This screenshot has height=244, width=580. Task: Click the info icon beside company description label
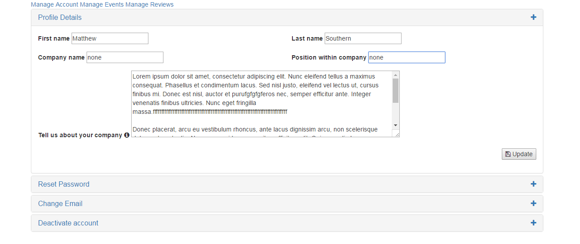(127, 135)
